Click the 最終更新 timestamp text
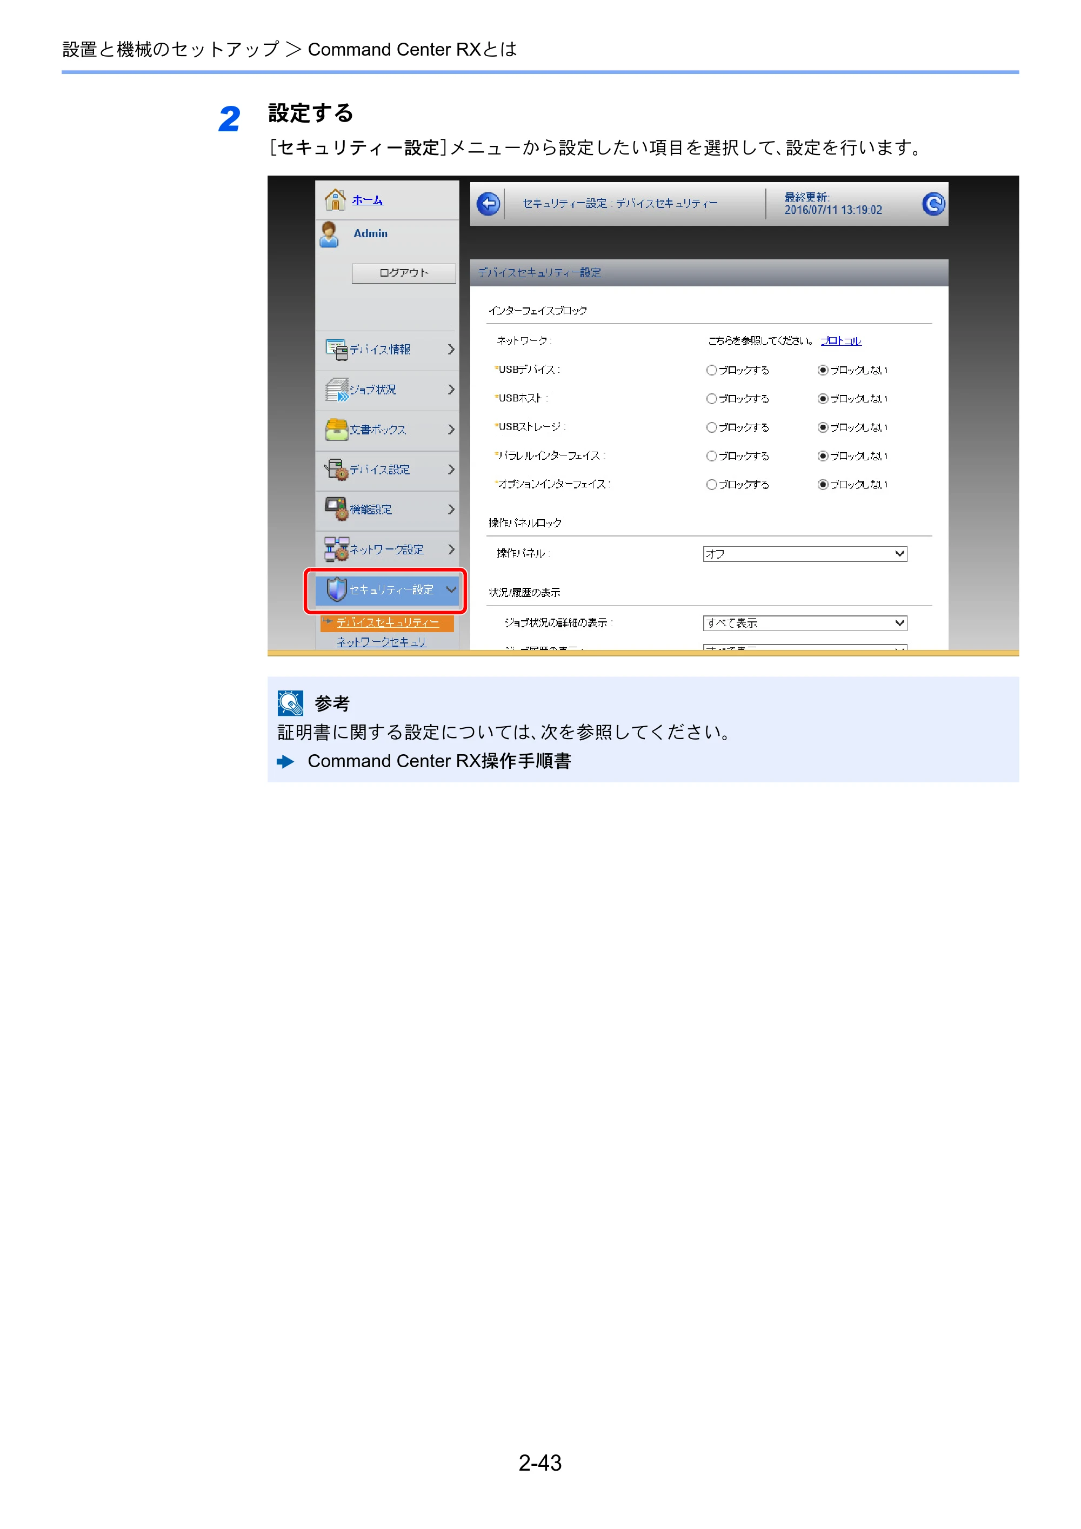 (832, 204)
